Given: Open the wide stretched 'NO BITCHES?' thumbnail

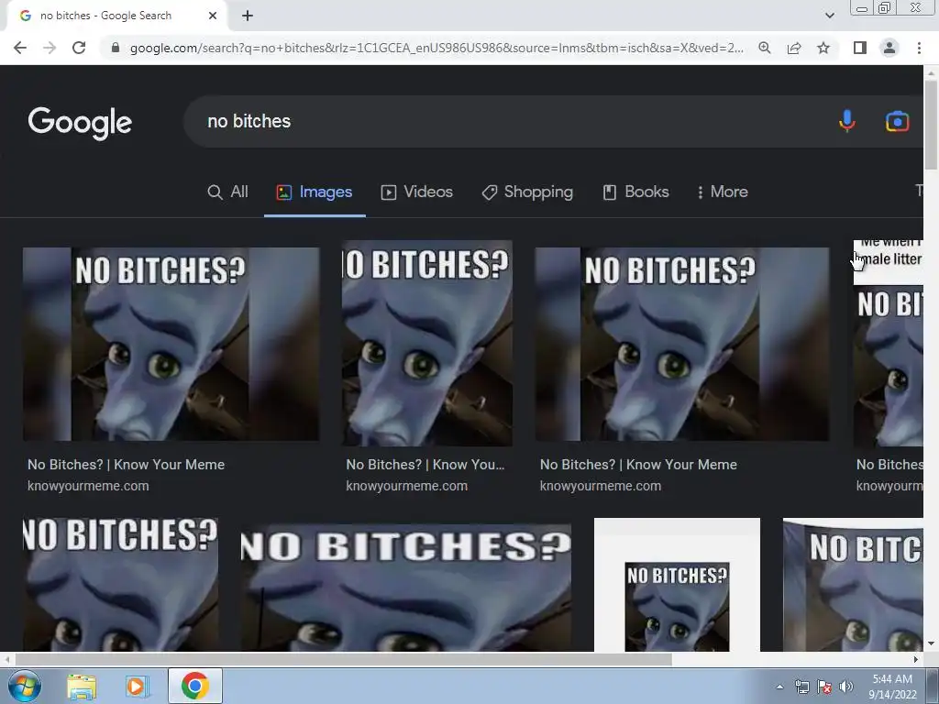Looking at the screenshot, I should [406, 588].
